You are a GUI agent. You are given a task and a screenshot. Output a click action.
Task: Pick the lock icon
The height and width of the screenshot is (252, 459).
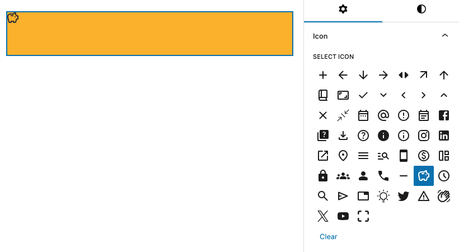point(323,176)
